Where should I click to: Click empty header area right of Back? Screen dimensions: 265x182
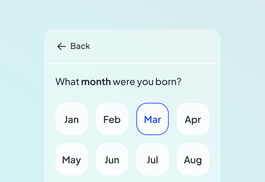pyautogui.click(x=156, y=46)
